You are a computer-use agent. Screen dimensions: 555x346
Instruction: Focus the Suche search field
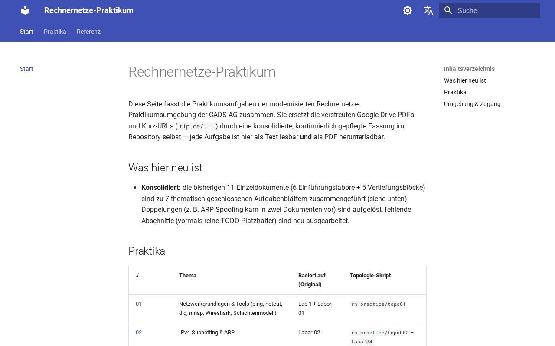pos(490,10)
